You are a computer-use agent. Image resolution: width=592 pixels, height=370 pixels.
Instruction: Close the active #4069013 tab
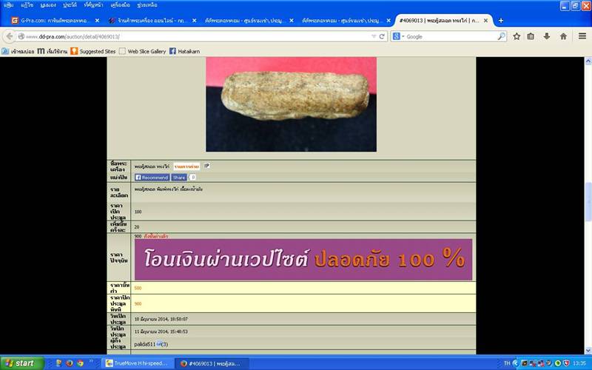[x=486, y=21]
